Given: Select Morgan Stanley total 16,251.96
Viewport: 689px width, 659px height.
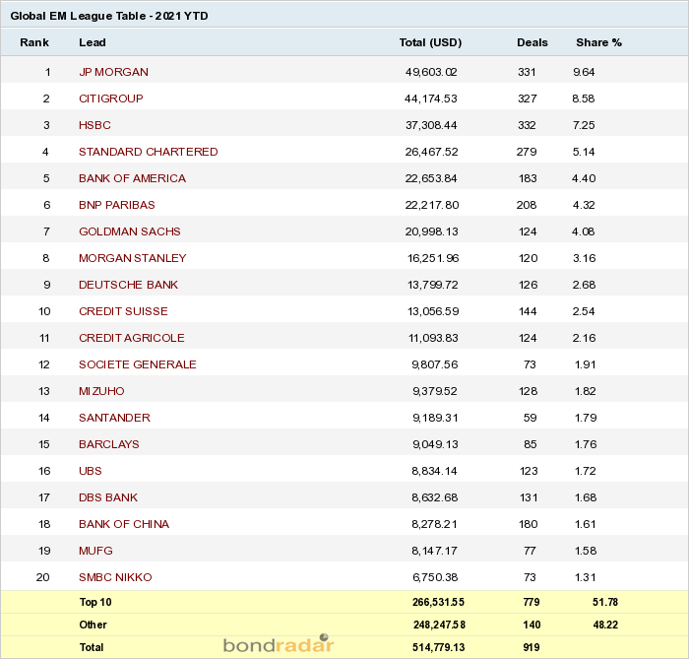Looking at the screenshot, I should [x=433, y=258].
